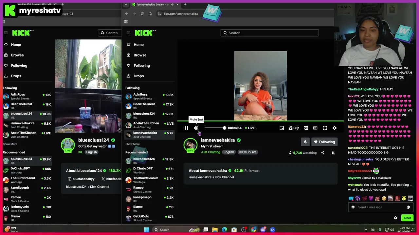Select the KICKGoLive tag
The height and width of the screenshot is (235, 419).
tap(248, 152)
